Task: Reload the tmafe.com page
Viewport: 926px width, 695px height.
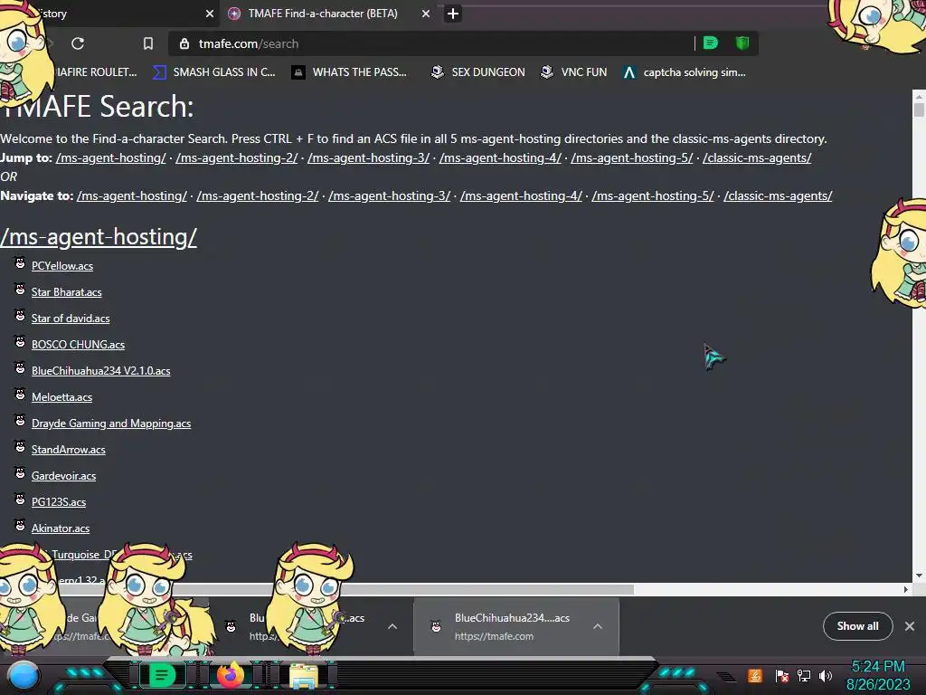Action: (78, 43)
